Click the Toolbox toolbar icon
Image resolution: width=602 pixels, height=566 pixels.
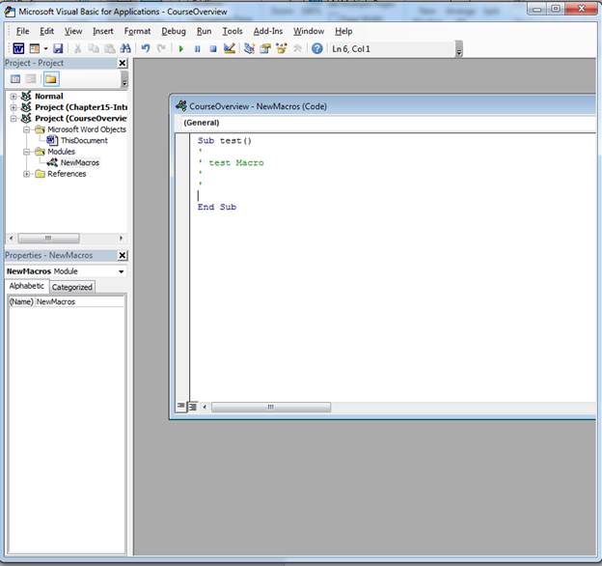click(297, 48)
